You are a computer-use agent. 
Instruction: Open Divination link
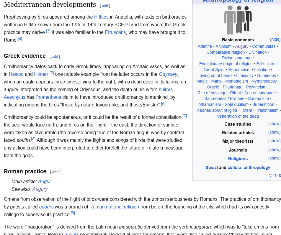(257, 52)
